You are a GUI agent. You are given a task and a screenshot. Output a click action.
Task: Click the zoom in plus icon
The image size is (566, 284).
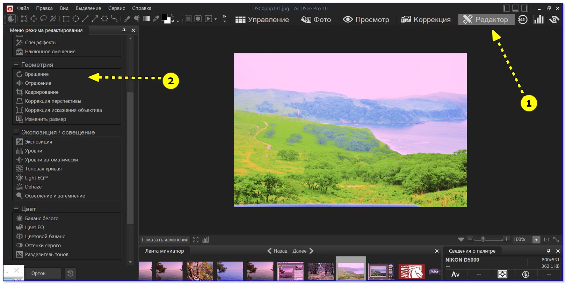pos(507,239)
